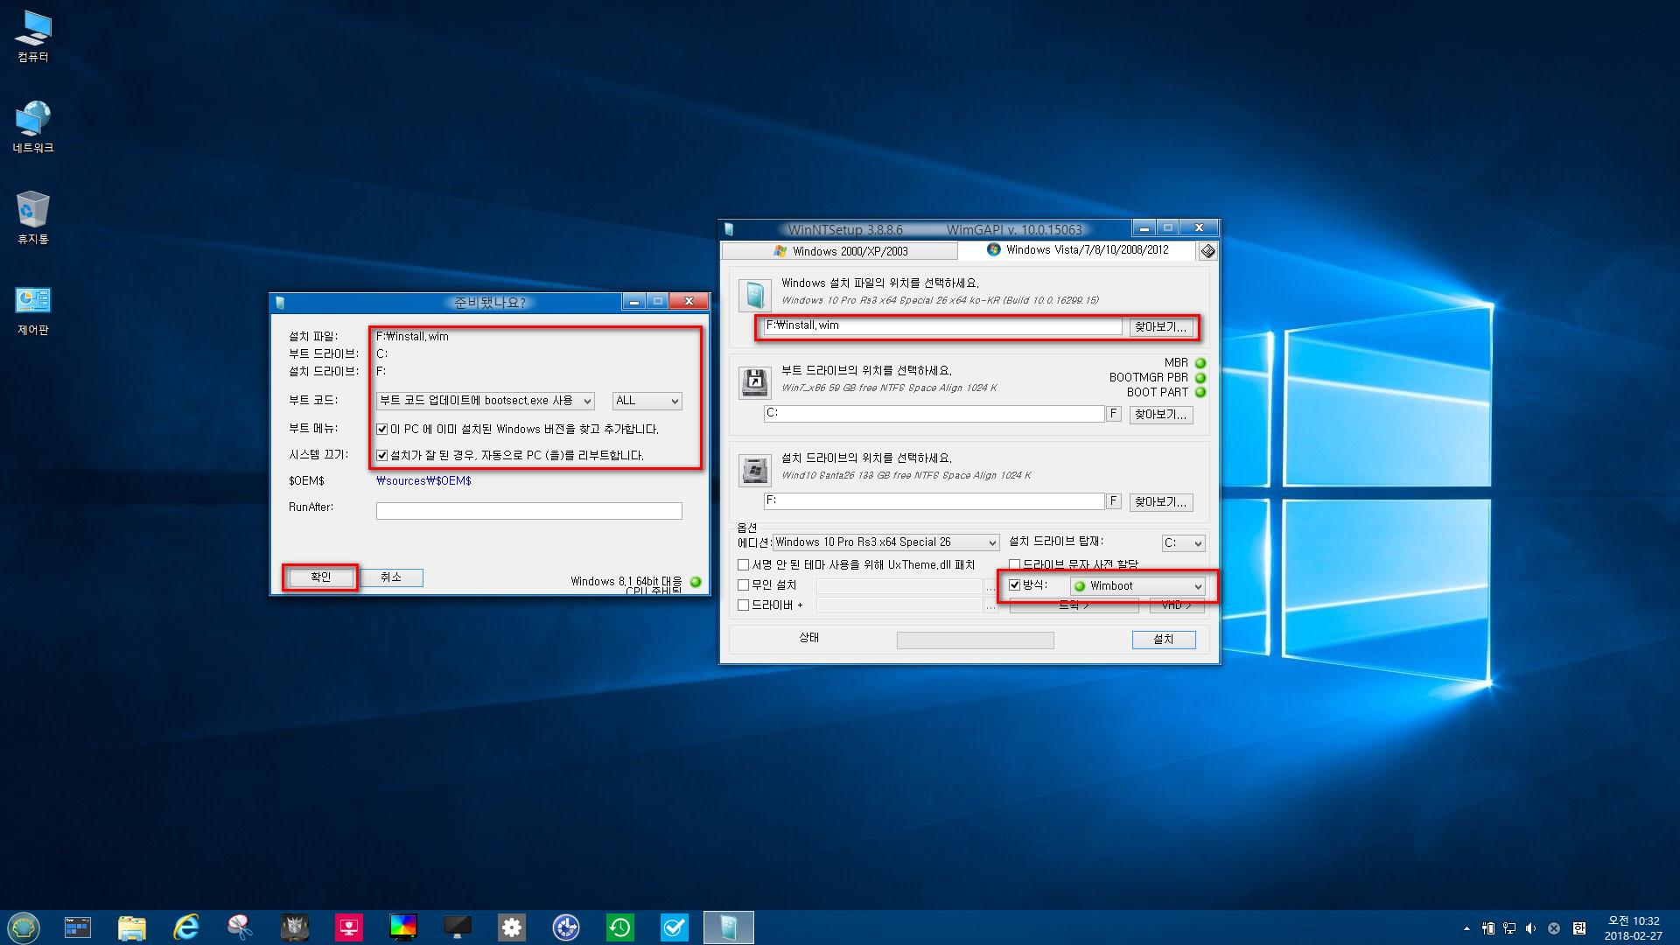Image resolution: width=1680 pixels, height=945 pixels.
Task: Click the network tray icon
Action: (x=1509, y=928)
